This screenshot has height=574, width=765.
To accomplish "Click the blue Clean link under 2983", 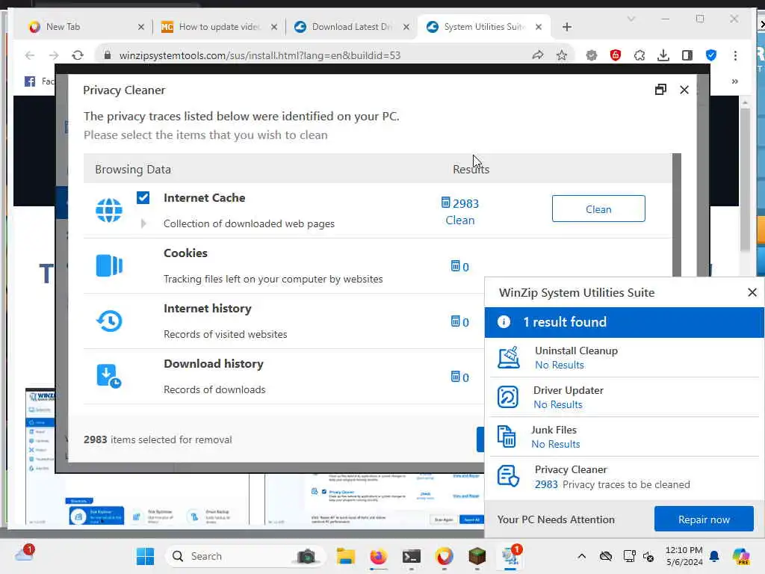I will pyautogui.click(x=459, y=220).
